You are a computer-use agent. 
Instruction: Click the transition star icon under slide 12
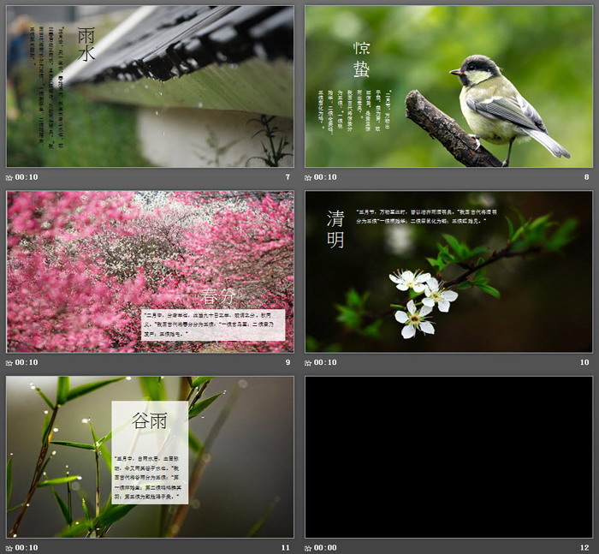[308, 547]
